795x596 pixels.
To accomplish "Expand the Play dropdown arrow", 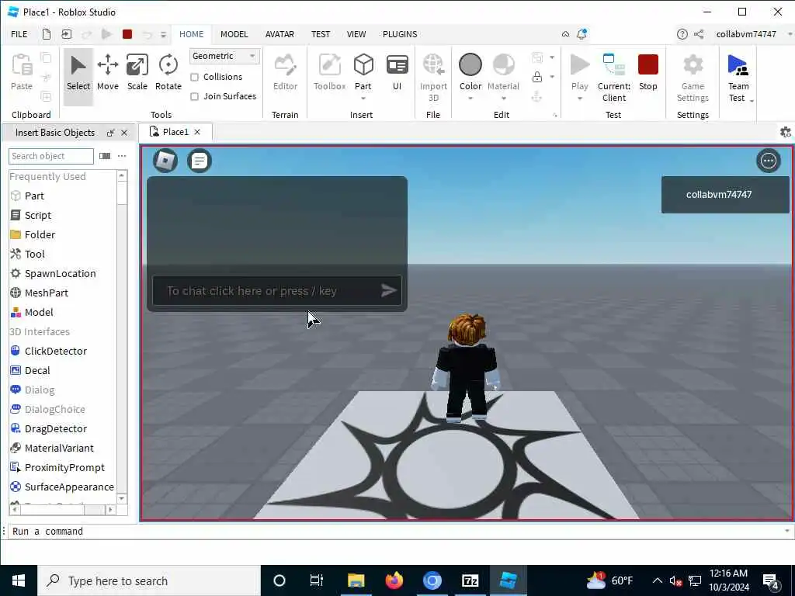I will pos(579,99).
